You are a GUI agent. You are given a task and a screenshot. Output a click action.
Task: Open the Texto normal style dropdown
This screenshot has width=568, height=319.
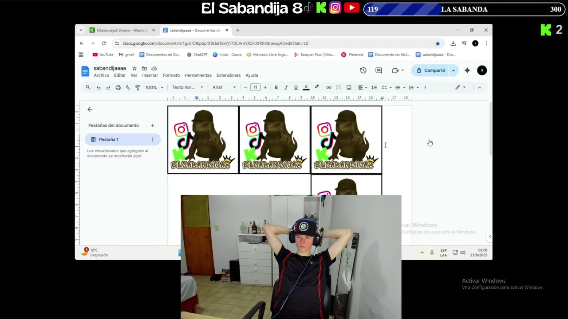tap(187, 87)
